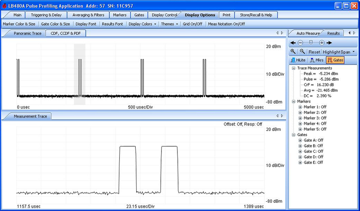
Task: Toggle the Gates view button
Action: point(335,60)
